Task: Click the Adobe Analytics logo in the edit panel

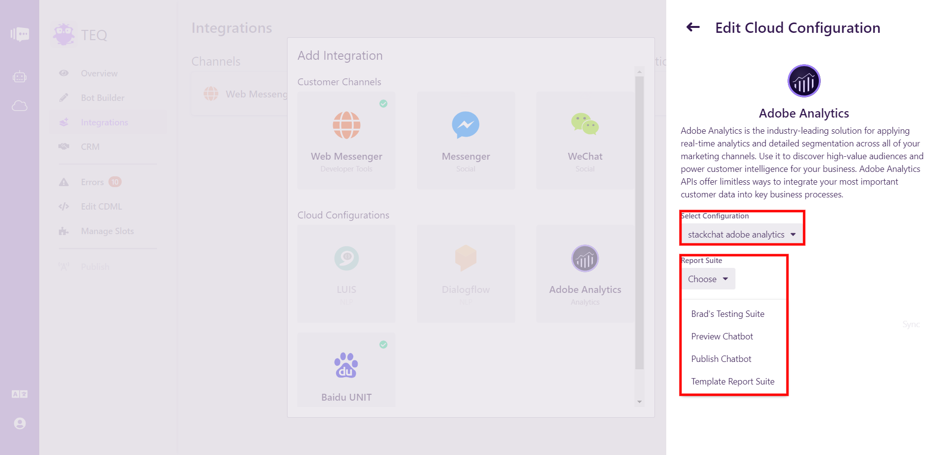Action: pyautogui.click(x=804, y=81)
